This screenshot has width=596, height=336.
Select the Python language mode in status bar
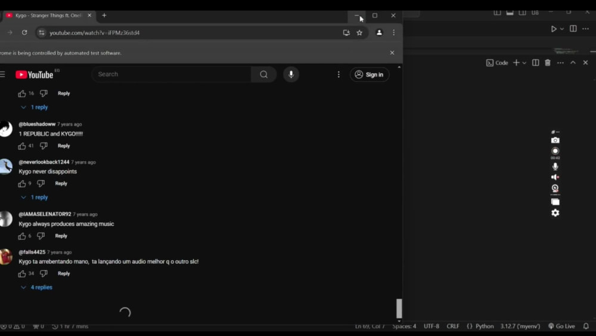[485, 326]
